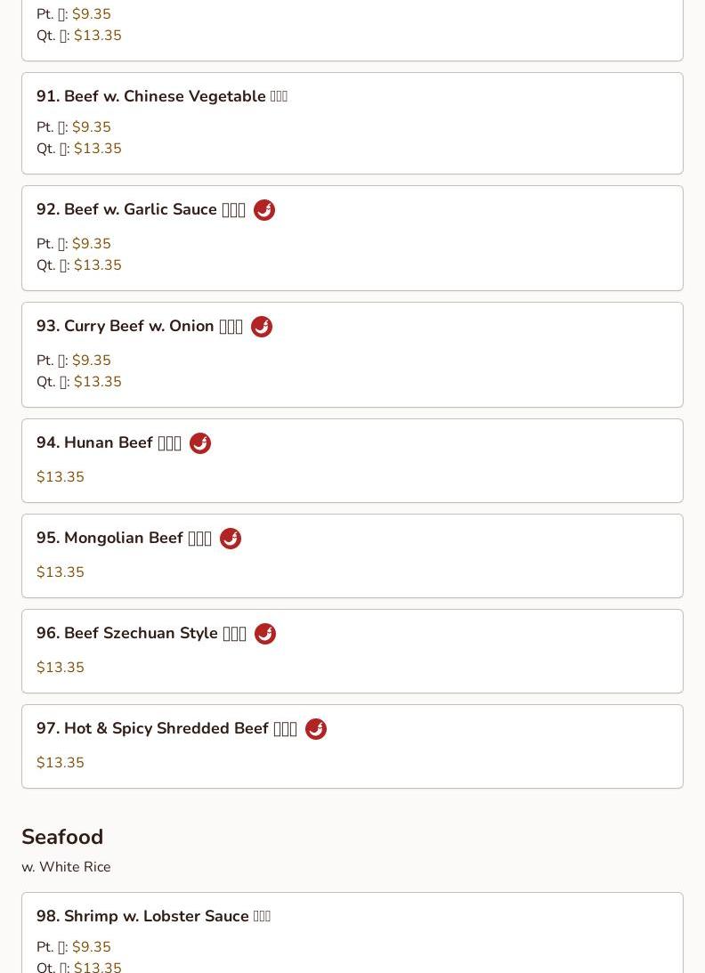Click spicy icon next to Beef w. Garlic Sauce

tap(264, 210)
